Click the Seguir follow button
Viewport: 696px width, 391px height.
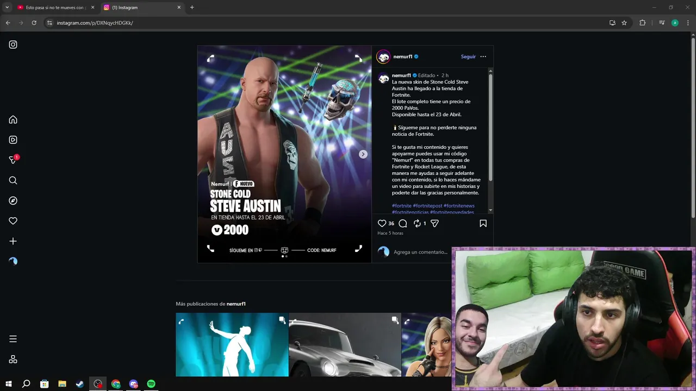(x=468, y=56)
